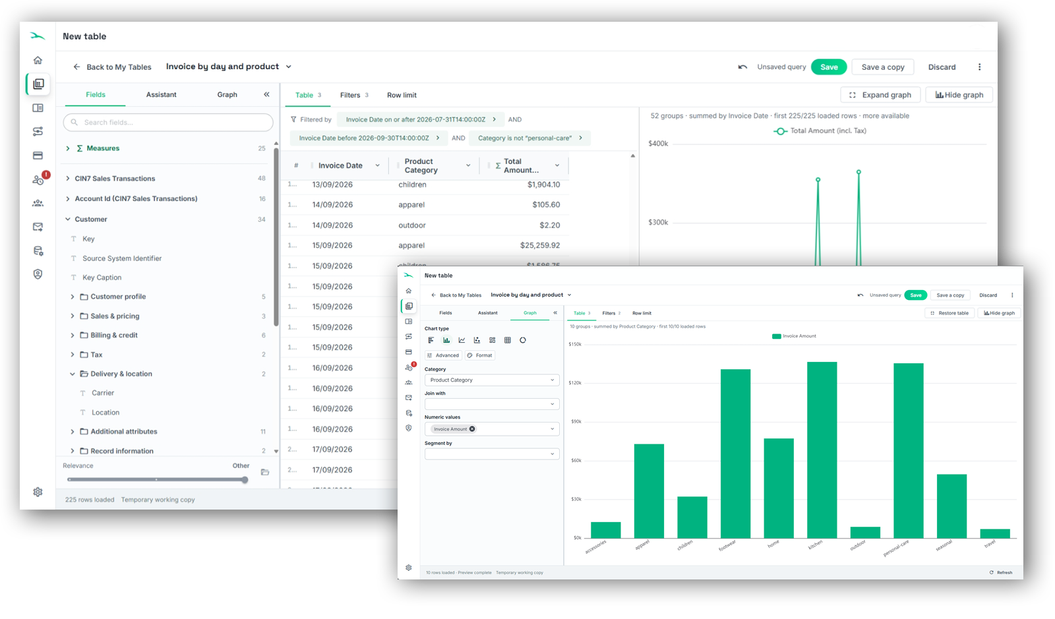The image size is (1055, 619).
Task: Switch to Assistant tab in back window
Action: click(x=161, y=94)
